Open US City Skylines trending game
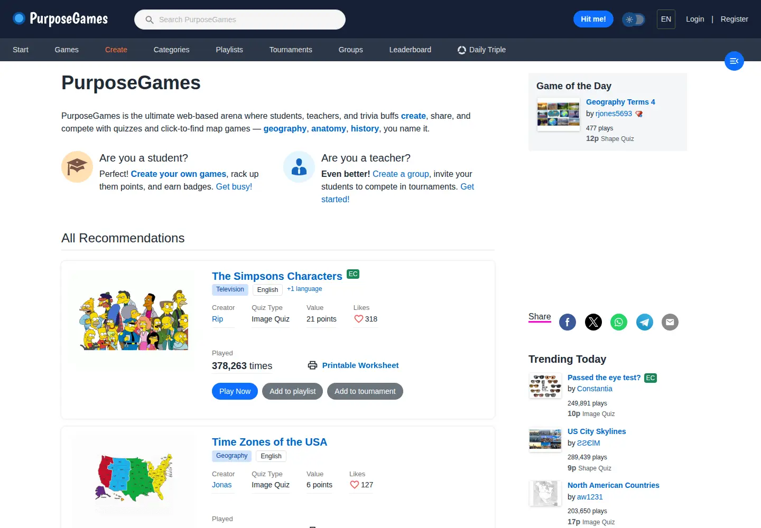 (597, 431)
